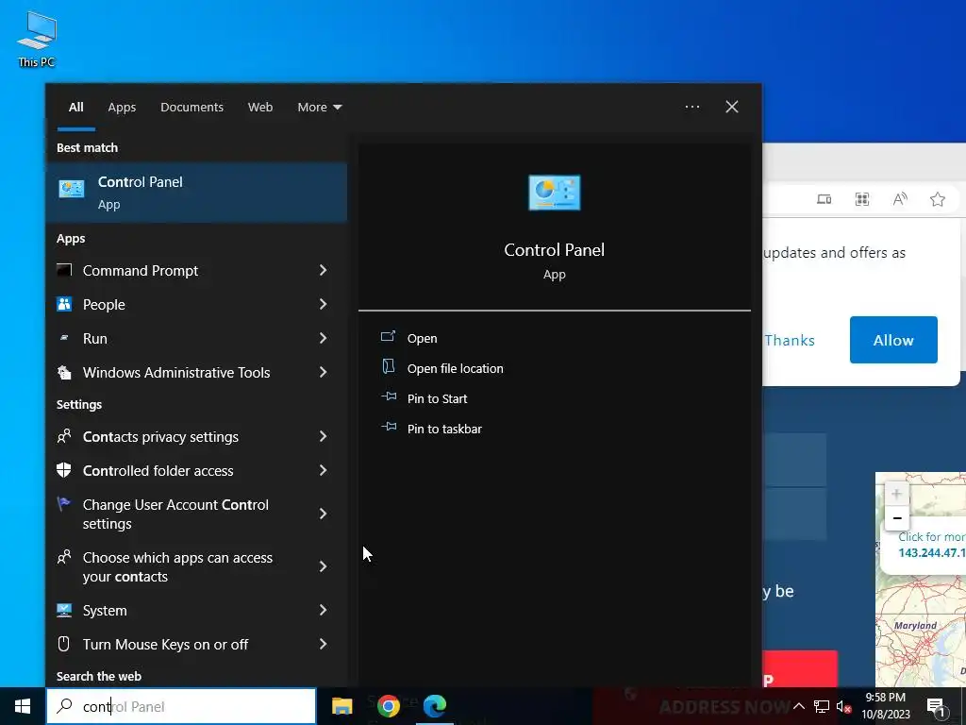This screenshot has height=725, width=966.
Task: Zoom out on the Edge map
Action: 897,518
